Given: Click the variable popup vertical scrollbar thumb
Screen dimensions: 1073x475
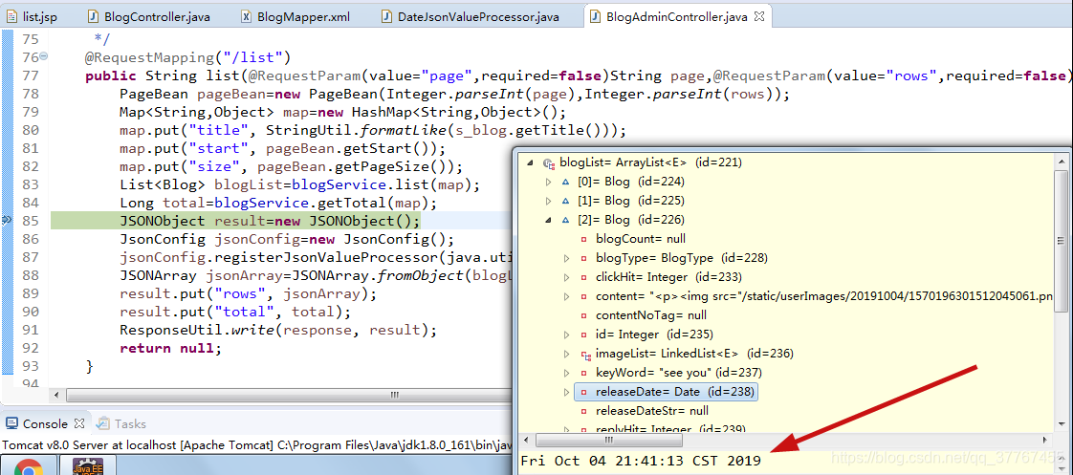Looking at the screenshot, I should [x=1061, y=241].
